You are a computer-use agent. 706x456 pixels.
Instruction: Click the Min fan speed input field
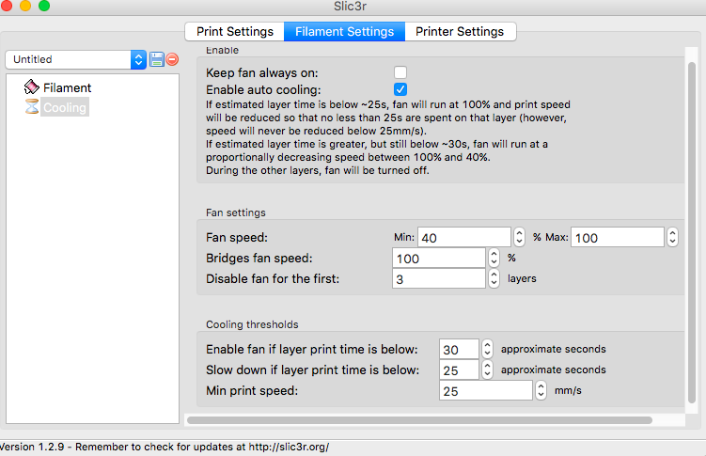click(x=464, y=237)
